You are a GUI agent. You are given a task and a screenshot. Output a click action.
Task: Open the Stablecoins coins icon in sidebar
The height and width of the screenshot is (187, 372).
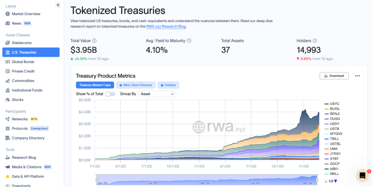pos(8,43)
